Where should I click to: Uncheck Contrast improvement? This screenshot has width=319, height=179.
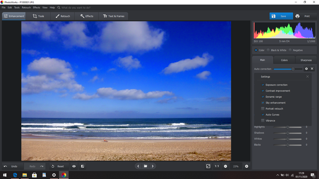point(263,91)
